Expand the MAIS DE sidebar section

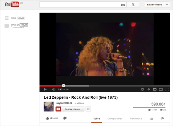coord(16,26)
